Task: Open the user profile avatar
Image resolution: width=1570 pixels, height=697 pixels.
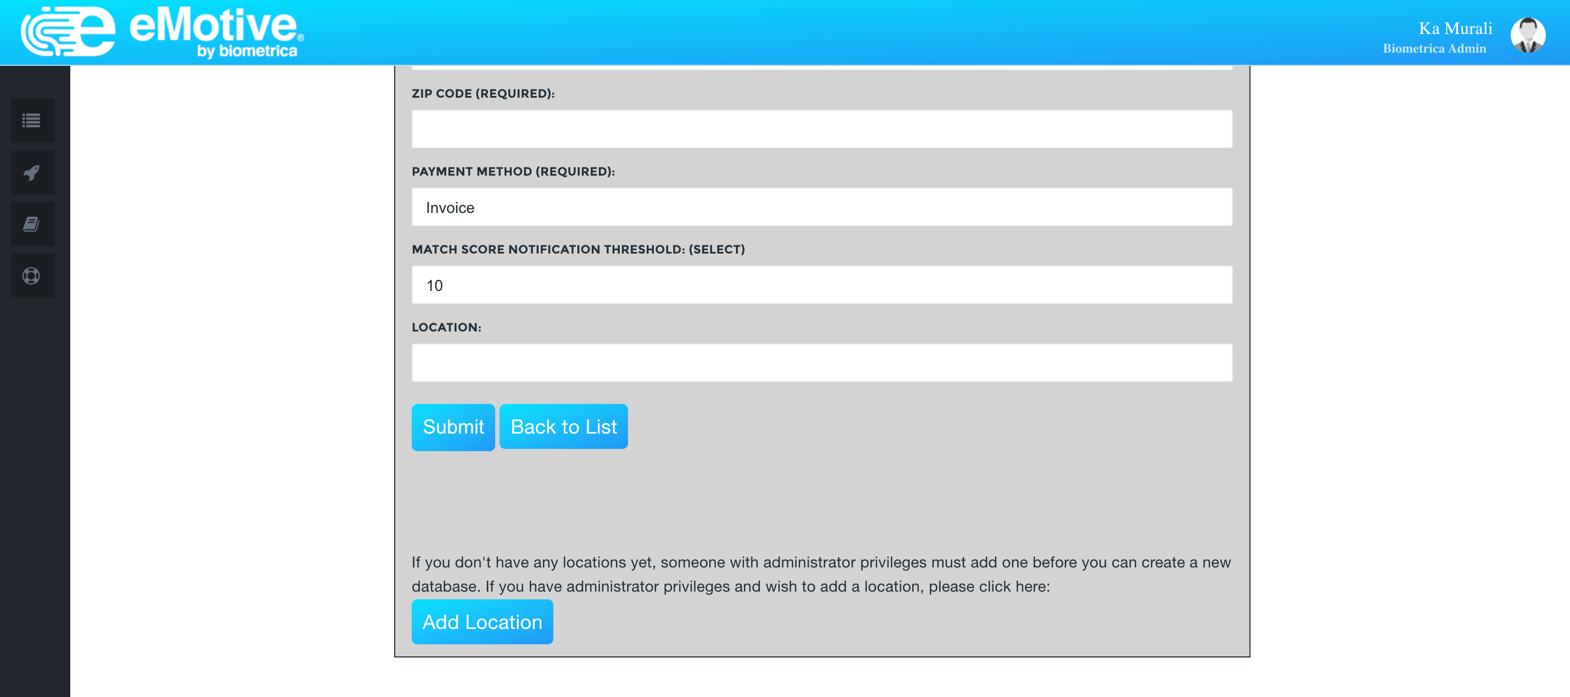Action: (x=1527, y=35)
